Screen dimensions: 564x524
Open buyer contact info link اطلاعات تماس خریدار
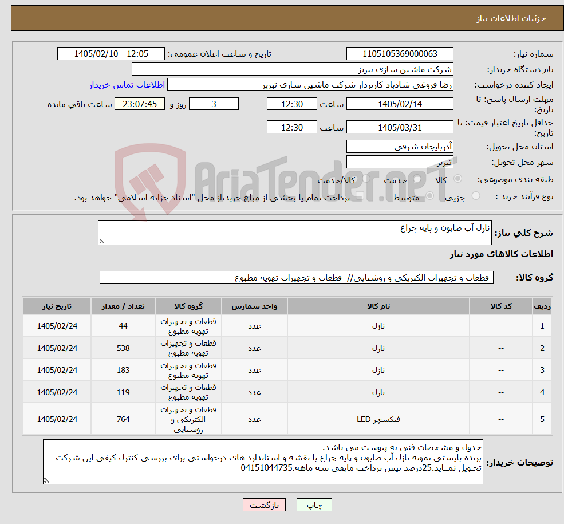[x=127, y=85]
